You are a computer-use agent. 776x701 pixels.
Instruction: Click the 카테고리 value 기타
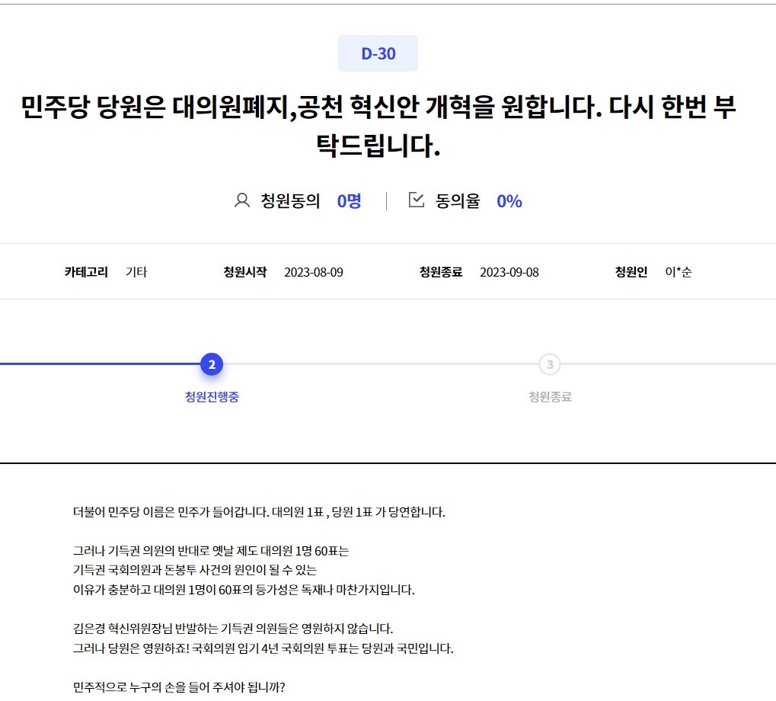click(x=136, y=272)
